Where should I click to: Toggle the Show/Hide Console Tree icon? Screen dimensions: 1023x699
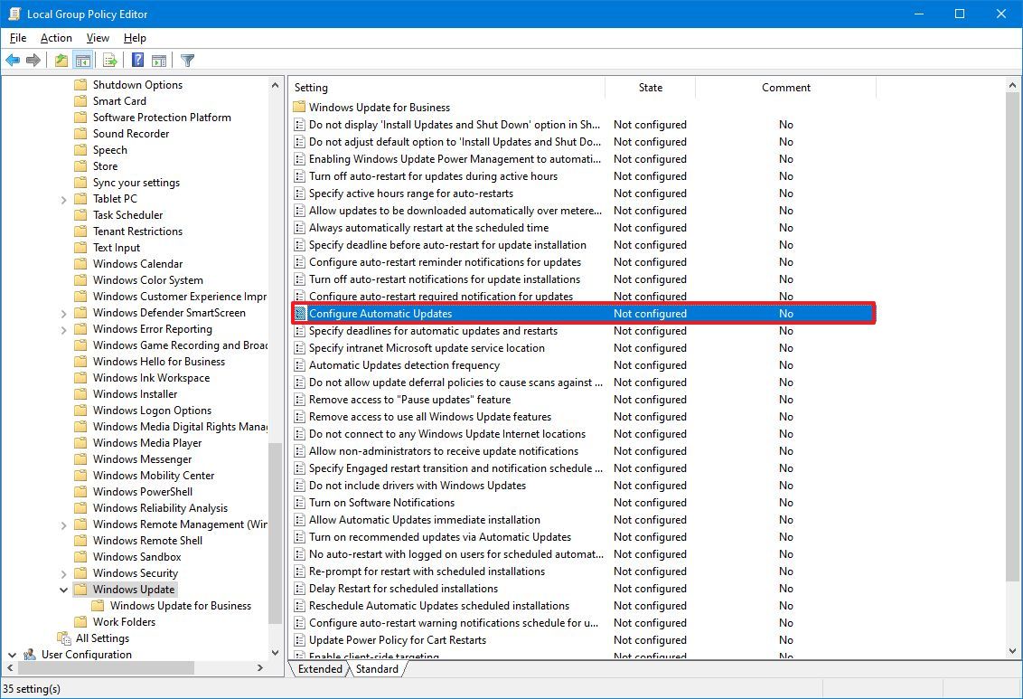click(x=82, y=60)
